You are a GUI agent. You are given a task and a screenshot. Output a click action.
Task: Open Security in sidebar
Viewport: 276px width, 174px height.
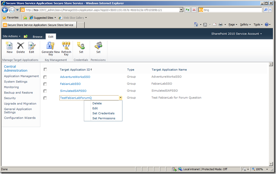click(x=10, y=98)
